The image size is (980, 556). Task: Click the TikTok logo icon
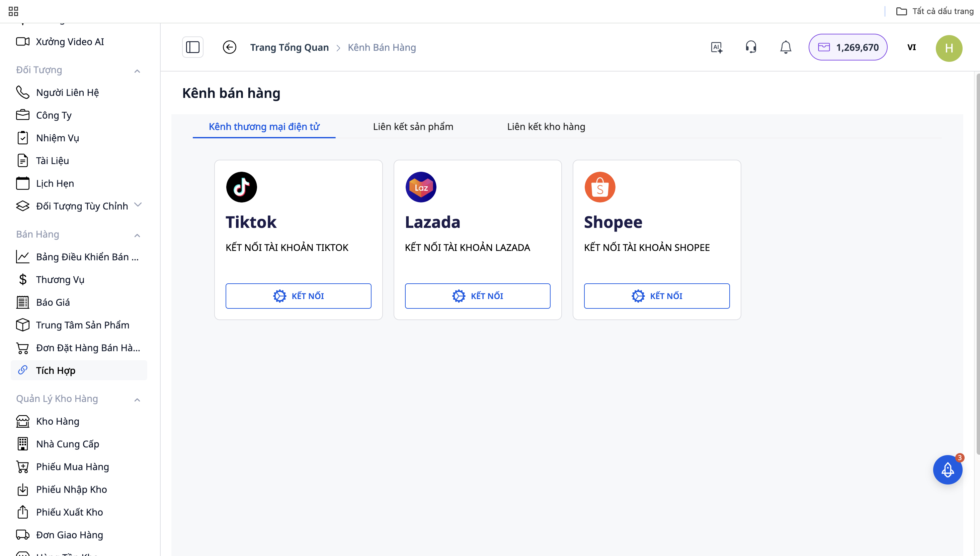pos(241,187)
